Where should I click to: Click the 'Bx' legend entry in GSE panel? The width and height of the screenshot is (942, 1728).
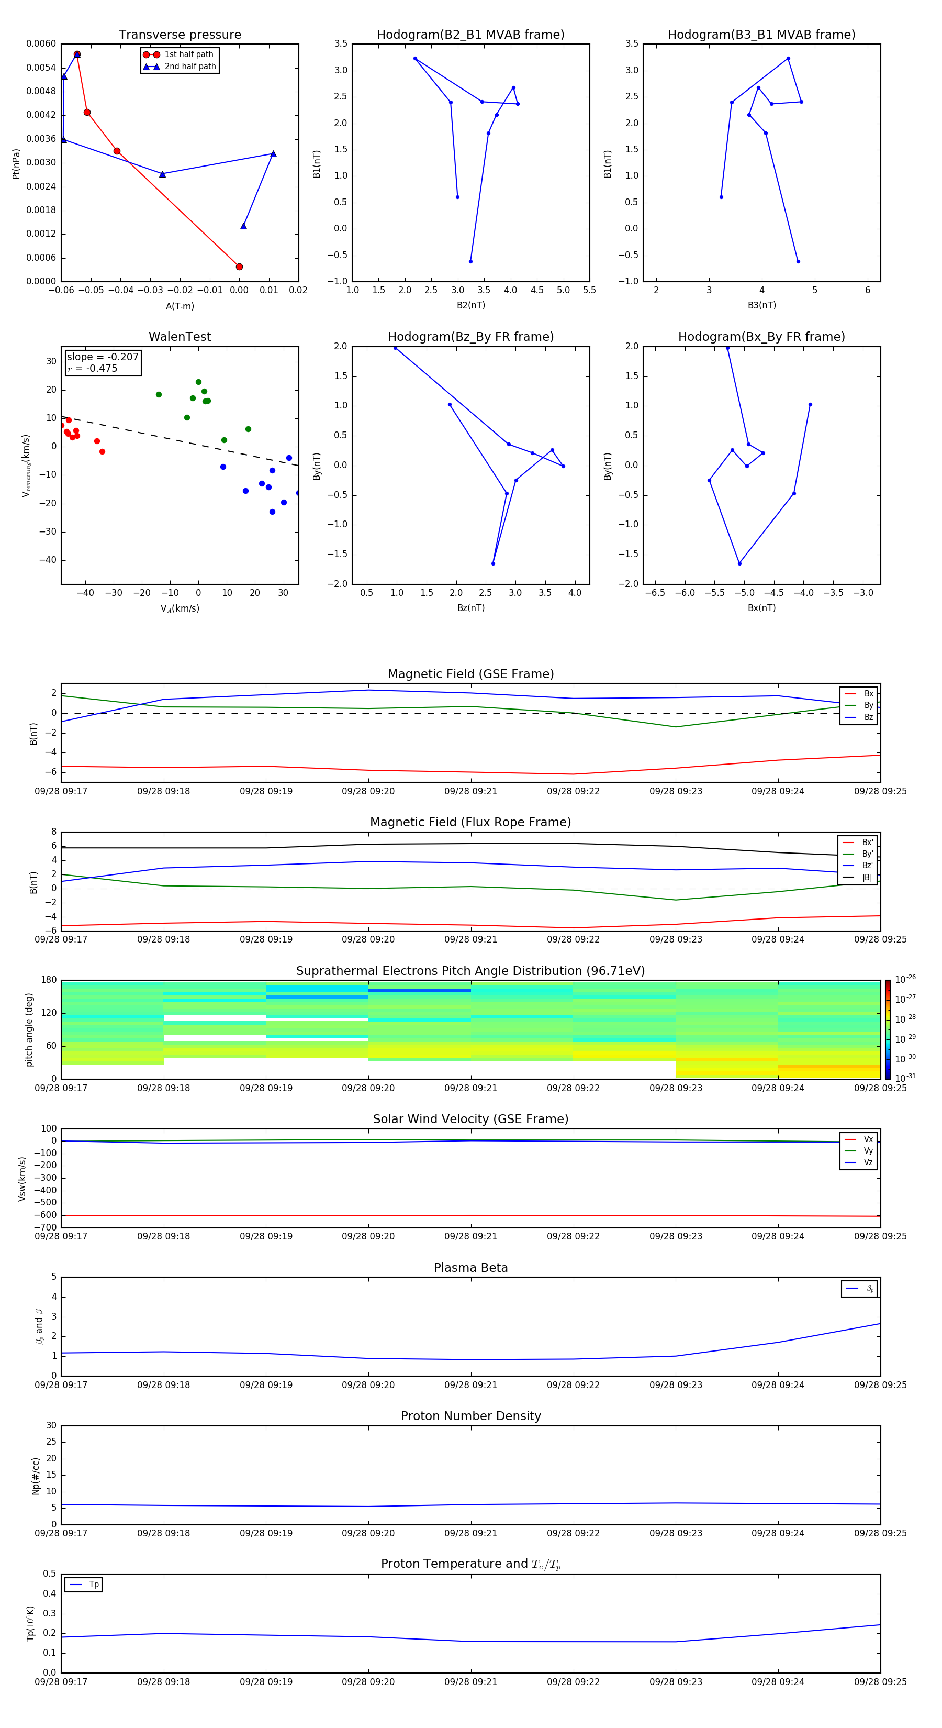pos(859,694)
